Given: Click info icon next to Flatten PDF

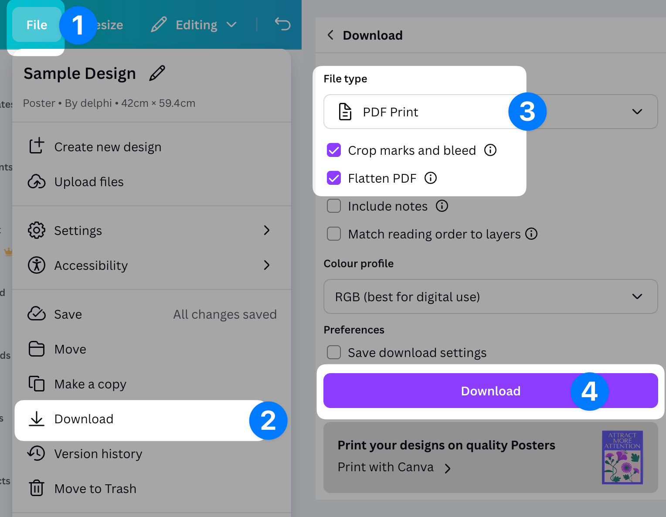Looking at the screenshot, I should (x=431, y=178).
